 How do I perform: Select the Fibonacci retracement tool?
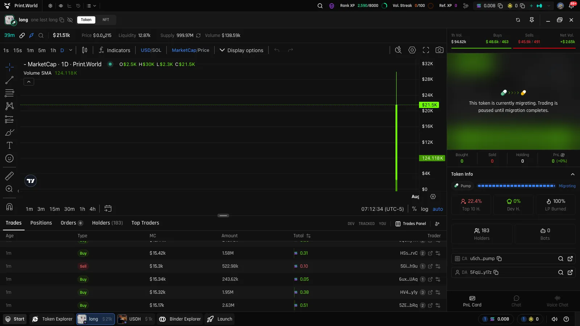click(x=9, y=93)
